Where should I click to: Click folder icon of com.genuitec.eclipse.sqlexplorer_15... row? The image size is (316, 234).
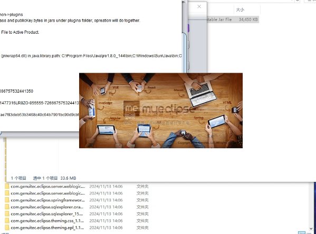click(7, 213)
